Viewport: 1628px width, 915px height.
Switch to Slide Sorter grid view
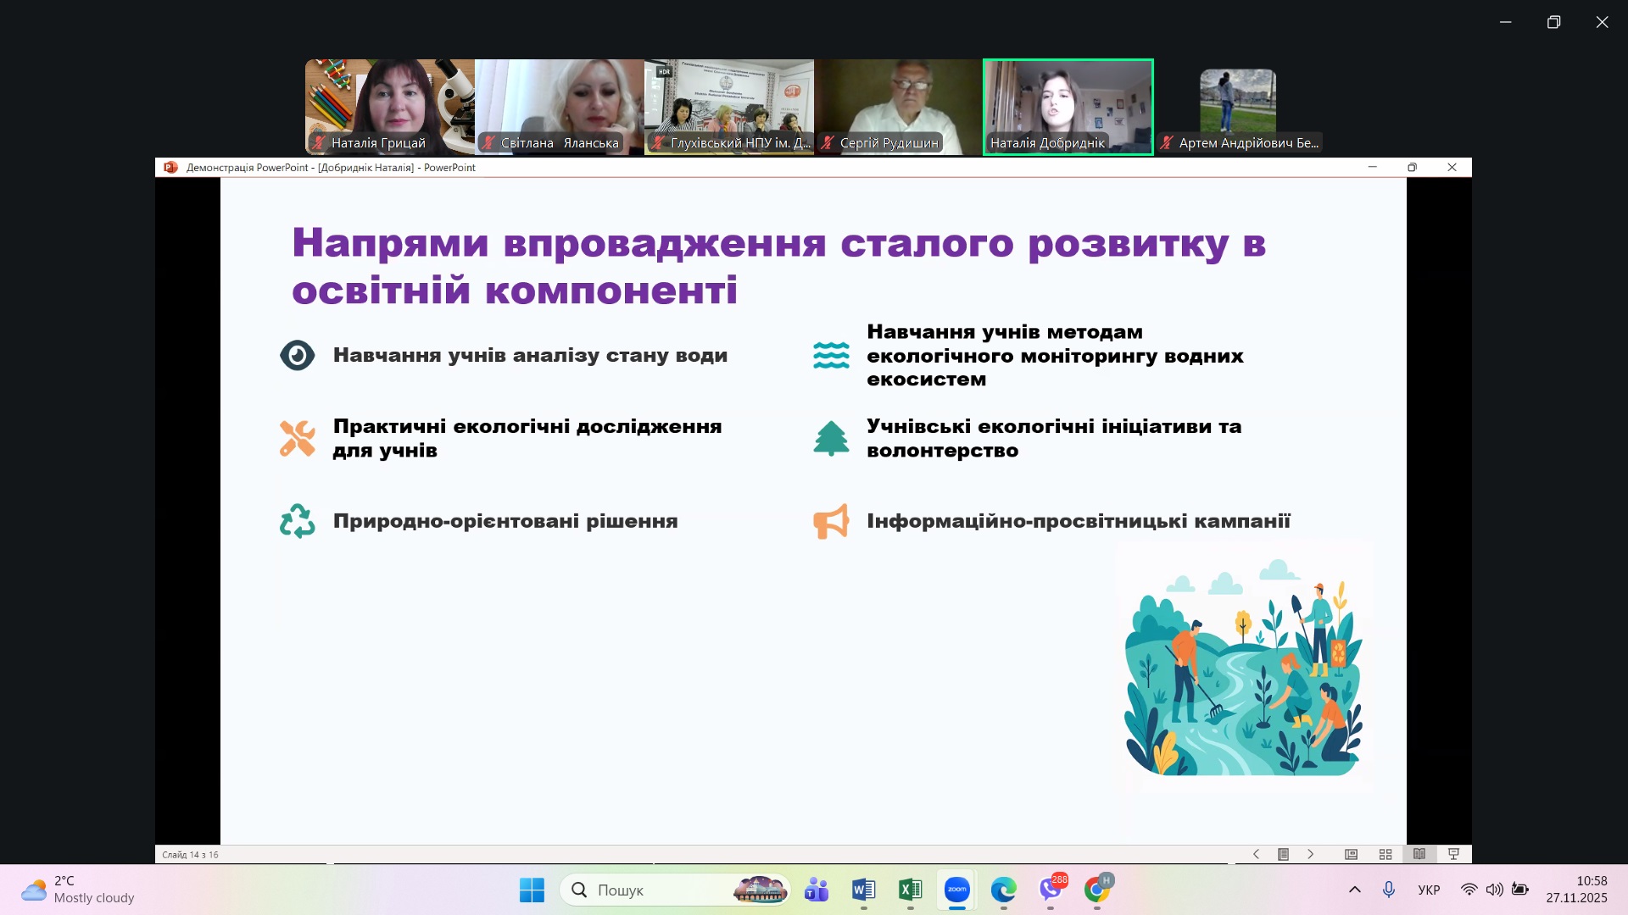pos(1385,854)
